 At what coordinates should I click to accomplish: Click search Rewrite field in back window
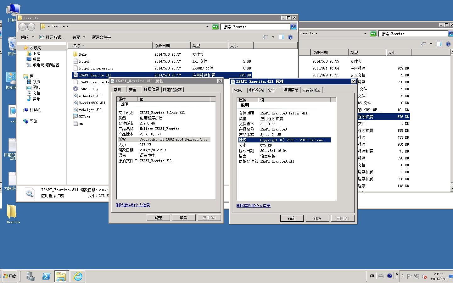(413, 34)
